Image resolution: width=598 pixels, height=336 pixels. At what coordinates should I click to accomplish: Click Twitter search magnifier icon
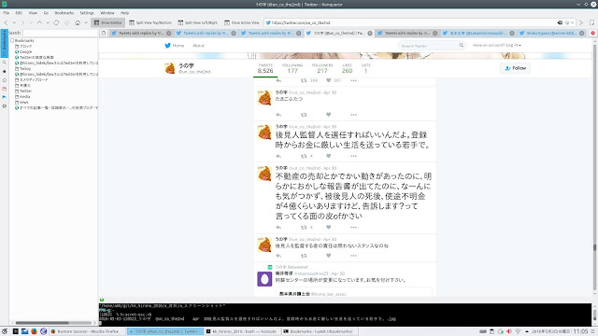click(461, 46)
